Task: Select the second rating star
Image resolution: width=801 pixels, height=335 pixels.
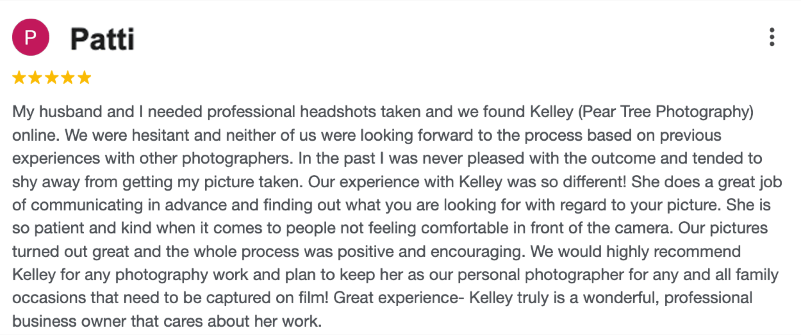Action: pyautogui.click(x=35, y=77)
